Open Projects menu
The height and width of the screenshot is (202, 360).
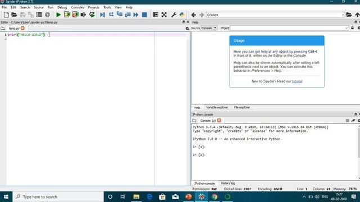pos(94,7)
